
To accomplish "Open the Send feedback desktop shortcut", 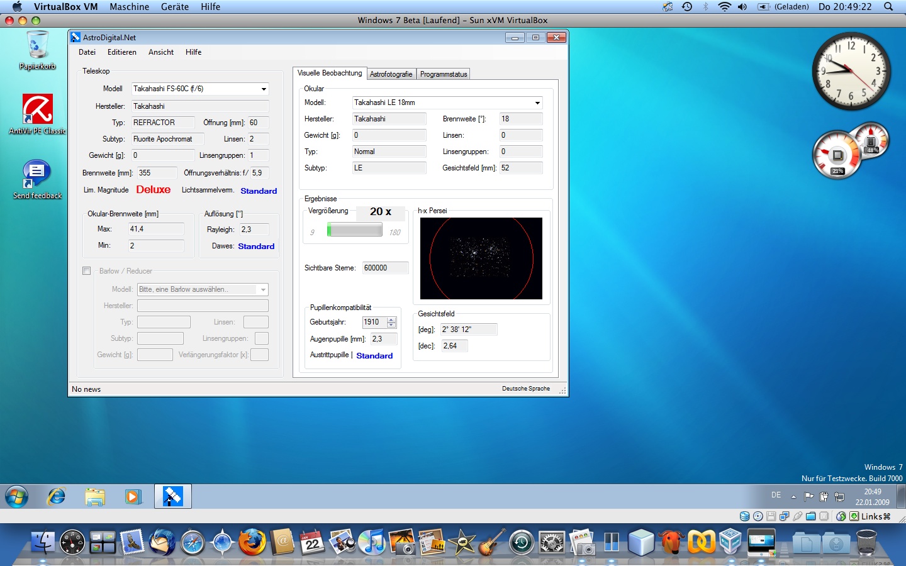I will tap(37, 179).
